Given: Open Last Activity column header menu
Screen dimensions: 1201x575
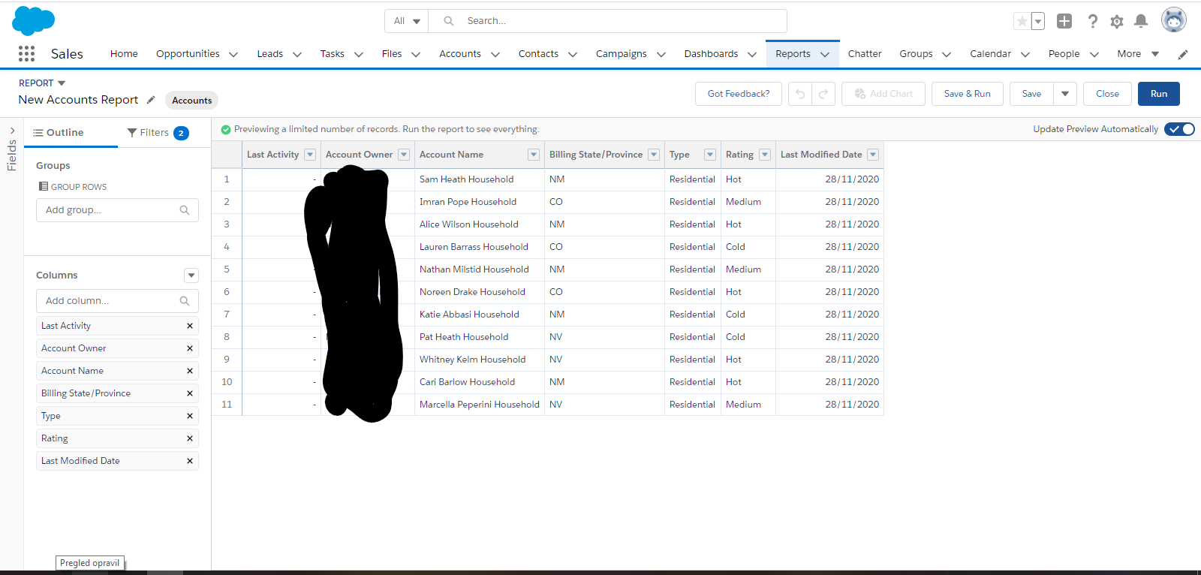Looking at the screenshot, I should pyautogui.click(x=310, y=155).
